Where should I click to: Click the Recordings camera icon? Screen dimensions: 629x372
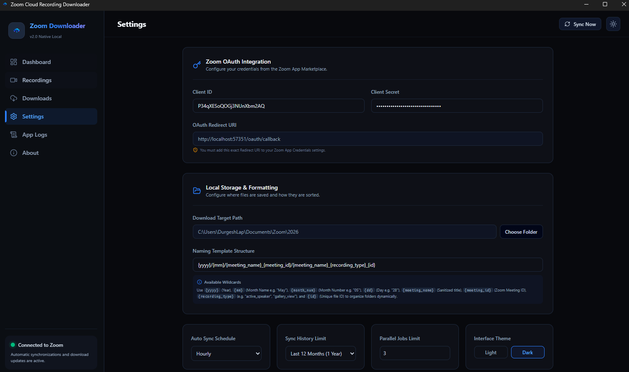[14, 80]
